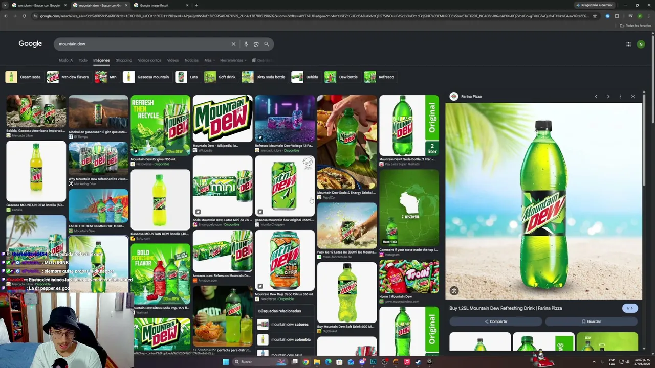The width and height of the screenshot is (655, 368).
Task: Clear the search box with the X icon
Action: tap(233, 44)
